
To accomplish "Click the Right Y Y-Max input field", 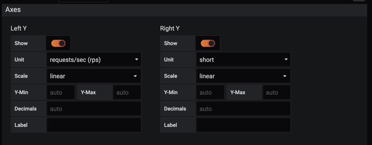I will click(x=277, y=92).
